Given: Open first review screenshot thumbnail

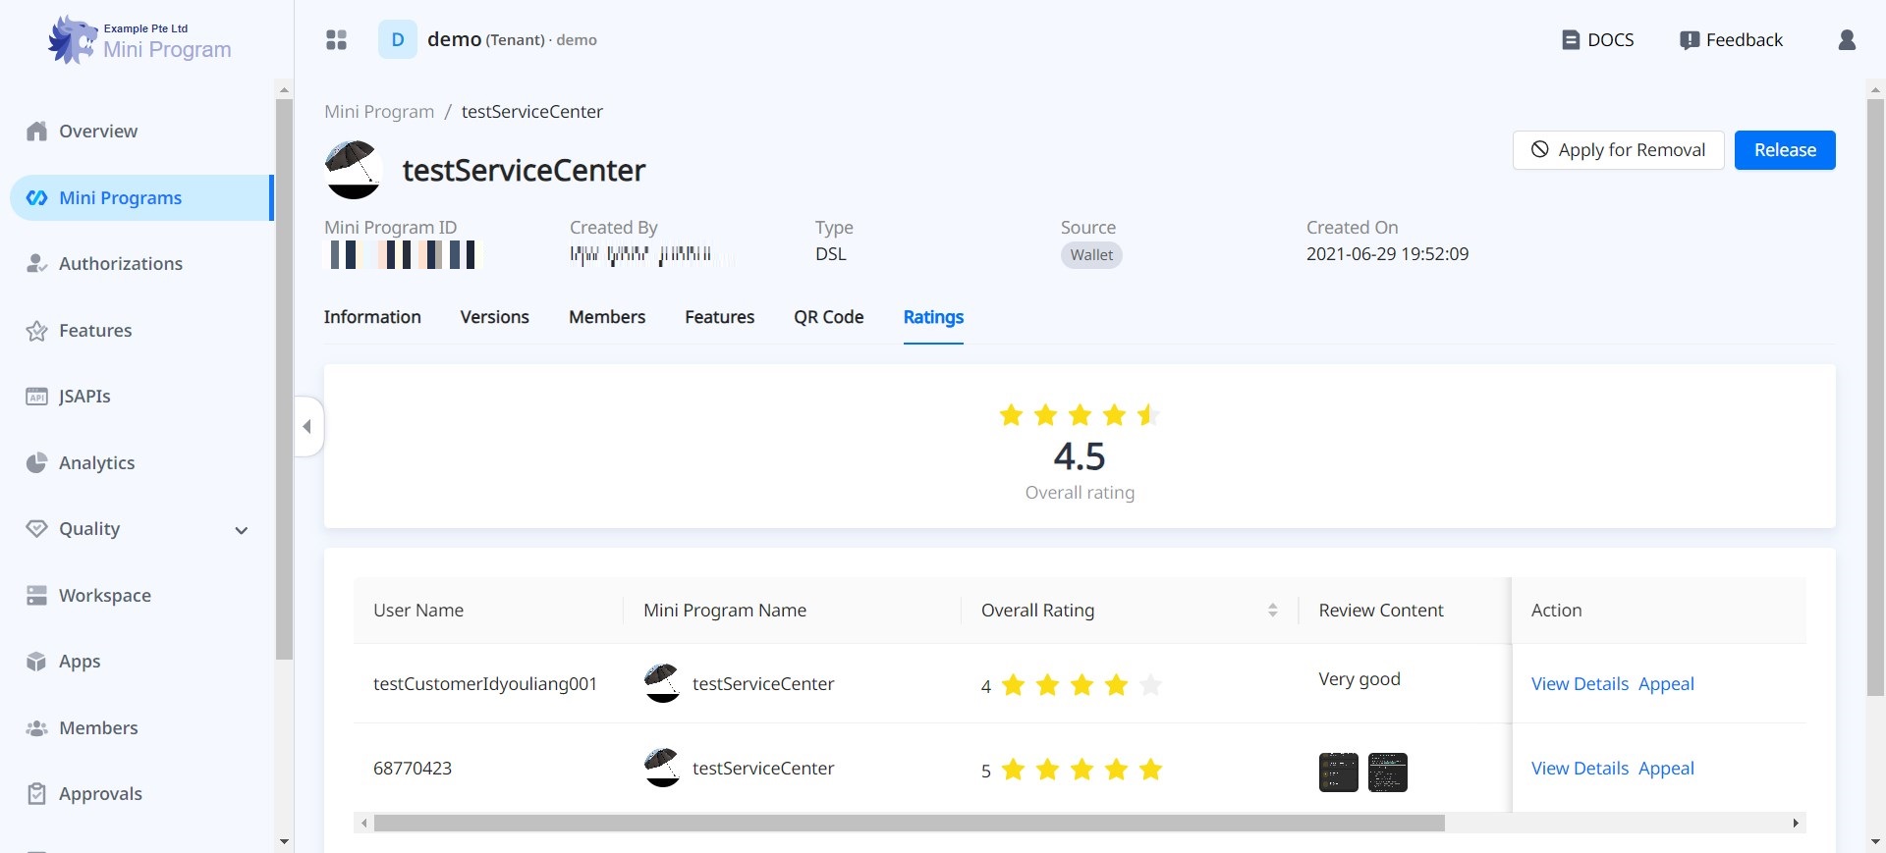Looking at the screenshot, I should (x=1338, y=773).
